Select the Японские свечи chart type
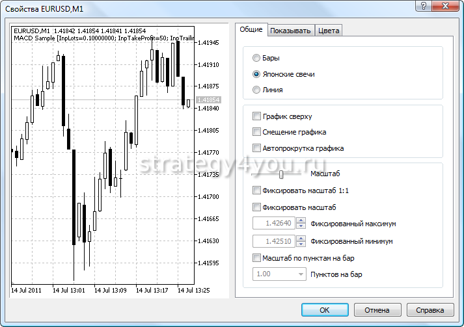 pos(256,74)
